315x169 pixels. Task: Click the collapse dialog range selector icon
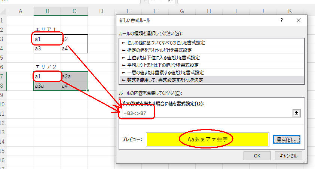[297, 113]
